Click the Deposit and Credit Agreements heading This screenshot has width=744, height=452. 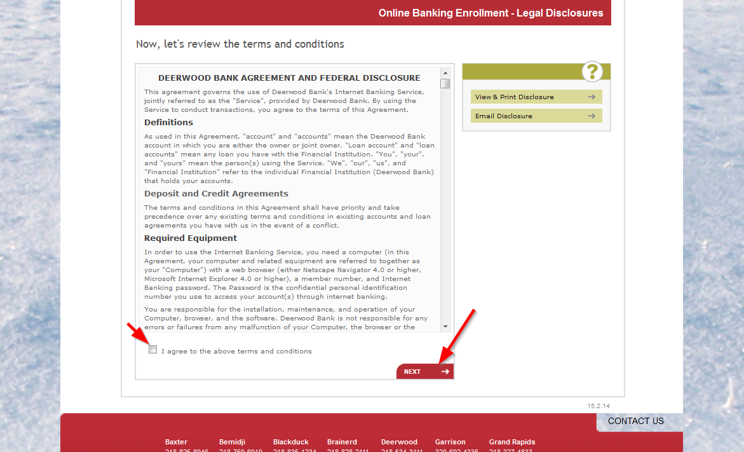[217, 194]
